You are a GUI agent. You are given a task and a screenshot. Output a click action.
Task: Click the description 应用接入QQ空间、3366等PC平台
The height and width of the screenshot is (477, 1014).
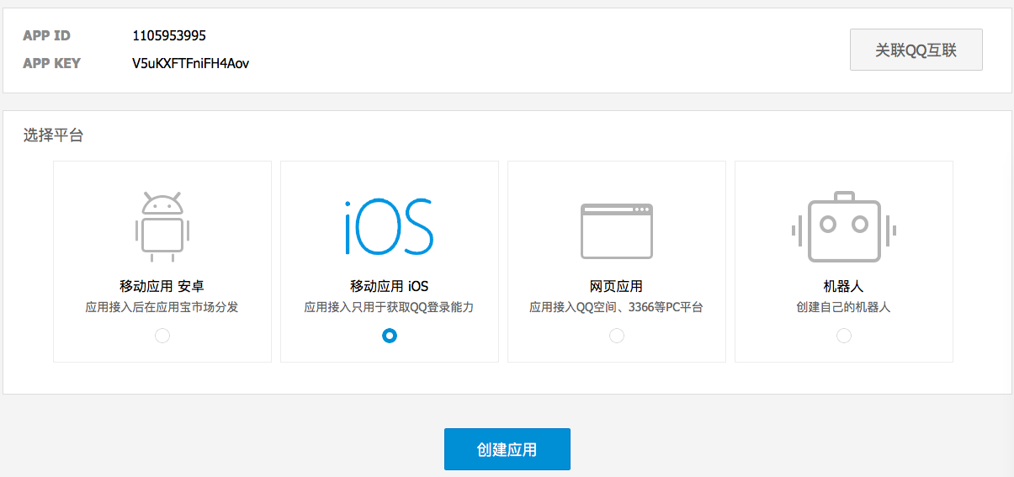point(617,308)
